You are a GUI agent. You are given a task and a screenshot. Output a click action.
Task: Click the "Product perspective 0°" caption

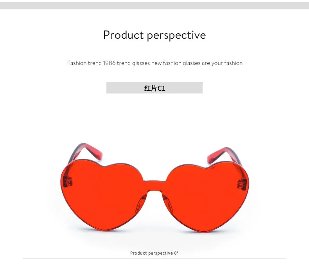click(x=154, y=253)
